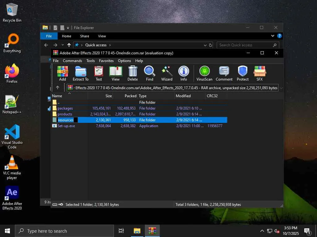The image size is (317, 237).
Task: Switch to the Share tab in File Explorer
Action: coord(85,36)
